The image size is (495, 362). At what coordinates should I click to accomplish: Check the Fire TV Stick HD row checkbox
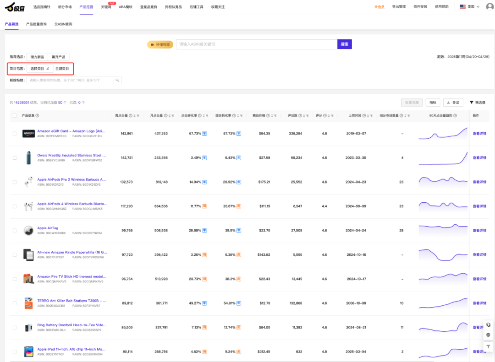pos(15,279)
